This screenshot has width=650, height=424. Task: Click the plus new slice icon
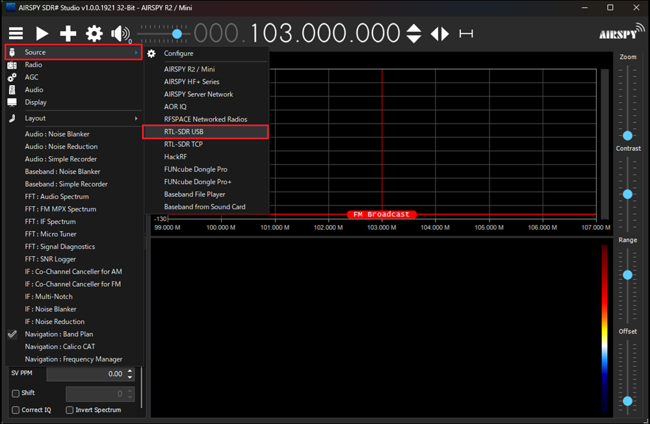tap(68, 33)
